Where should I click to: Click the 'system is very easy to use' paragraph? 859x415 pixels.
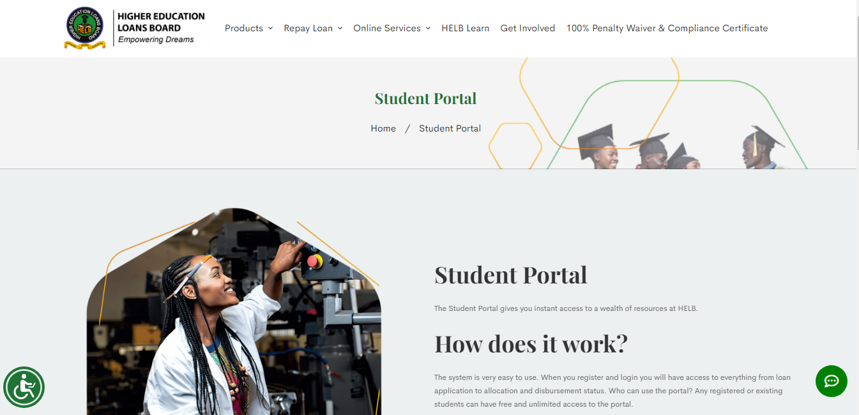612,391
